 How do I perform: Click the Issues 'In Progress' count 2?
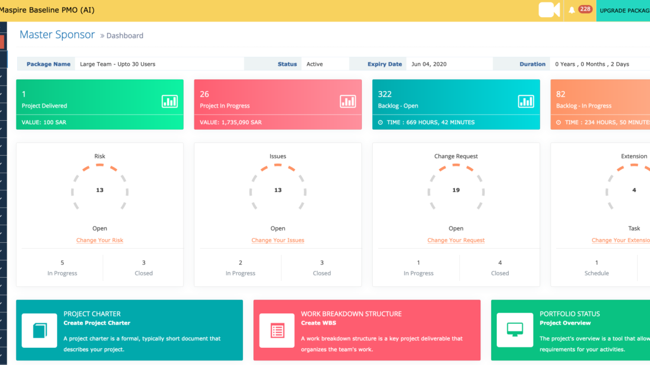(241, 263)
